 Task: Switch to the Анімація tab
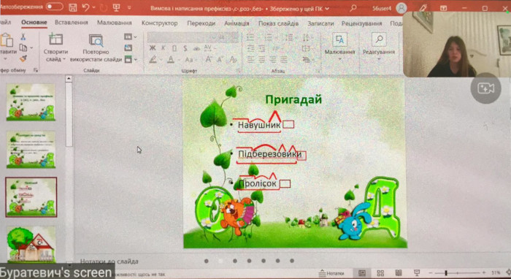(x=237, y=23)
